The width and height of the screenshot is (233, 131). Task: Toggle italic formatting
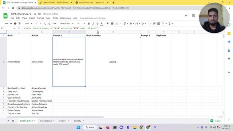93,23
